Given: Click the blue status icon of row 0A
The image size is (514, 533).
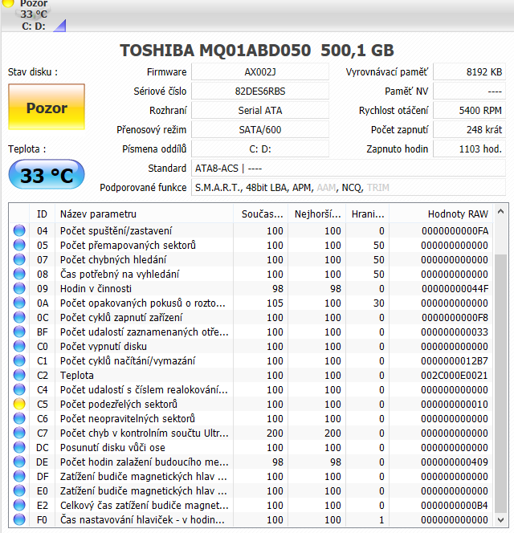Looking at the screenshot, I should coord(19,303).
